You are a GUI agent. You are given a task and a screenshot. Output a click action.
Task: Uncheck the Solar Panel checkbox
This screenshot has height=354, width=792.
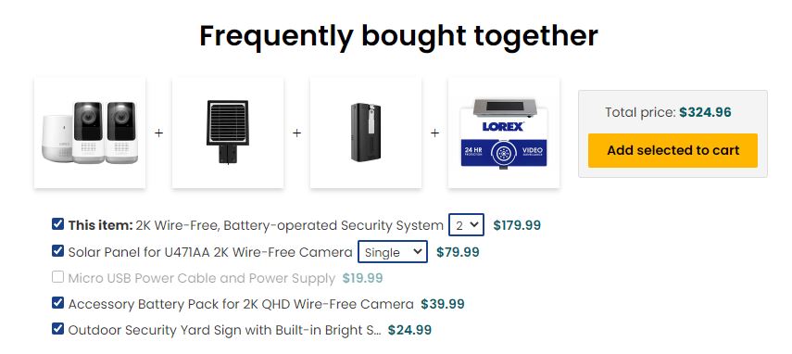pos(57,250)
